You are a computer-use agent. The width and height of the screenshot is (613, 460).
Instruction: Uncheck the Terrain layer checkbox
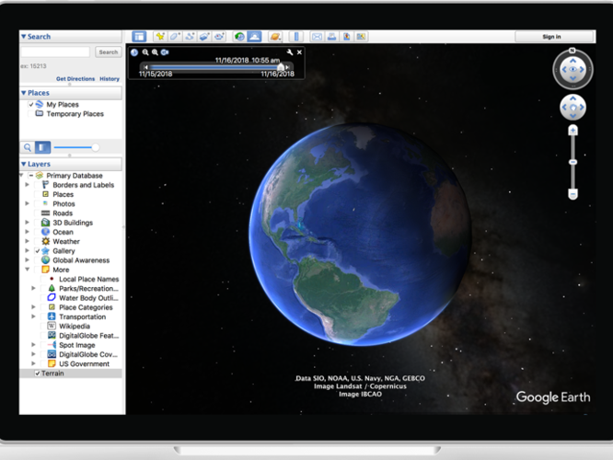(38, 374)
